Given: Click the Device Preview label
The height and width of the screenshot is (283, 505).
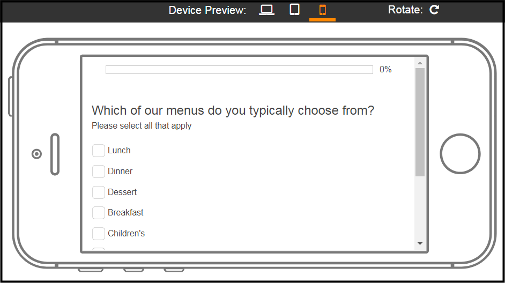Looking at the screenshot, I should click(207, 10).
